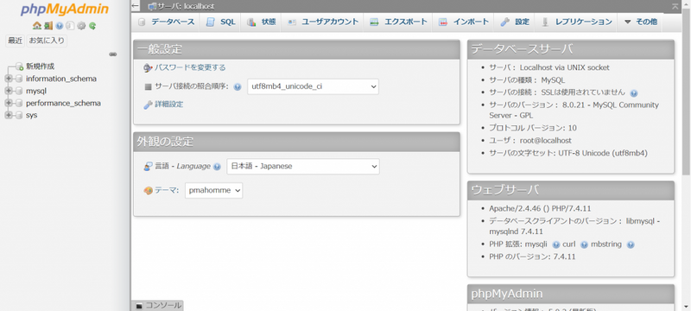Open phpMyAdmin documentation blue help icon
Screen dimensions: 691x311
coord(60,26)
